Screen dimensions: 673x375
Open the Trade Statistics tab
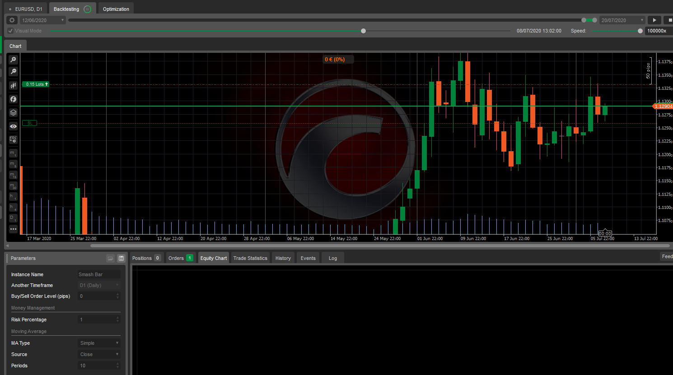[250, 258]
